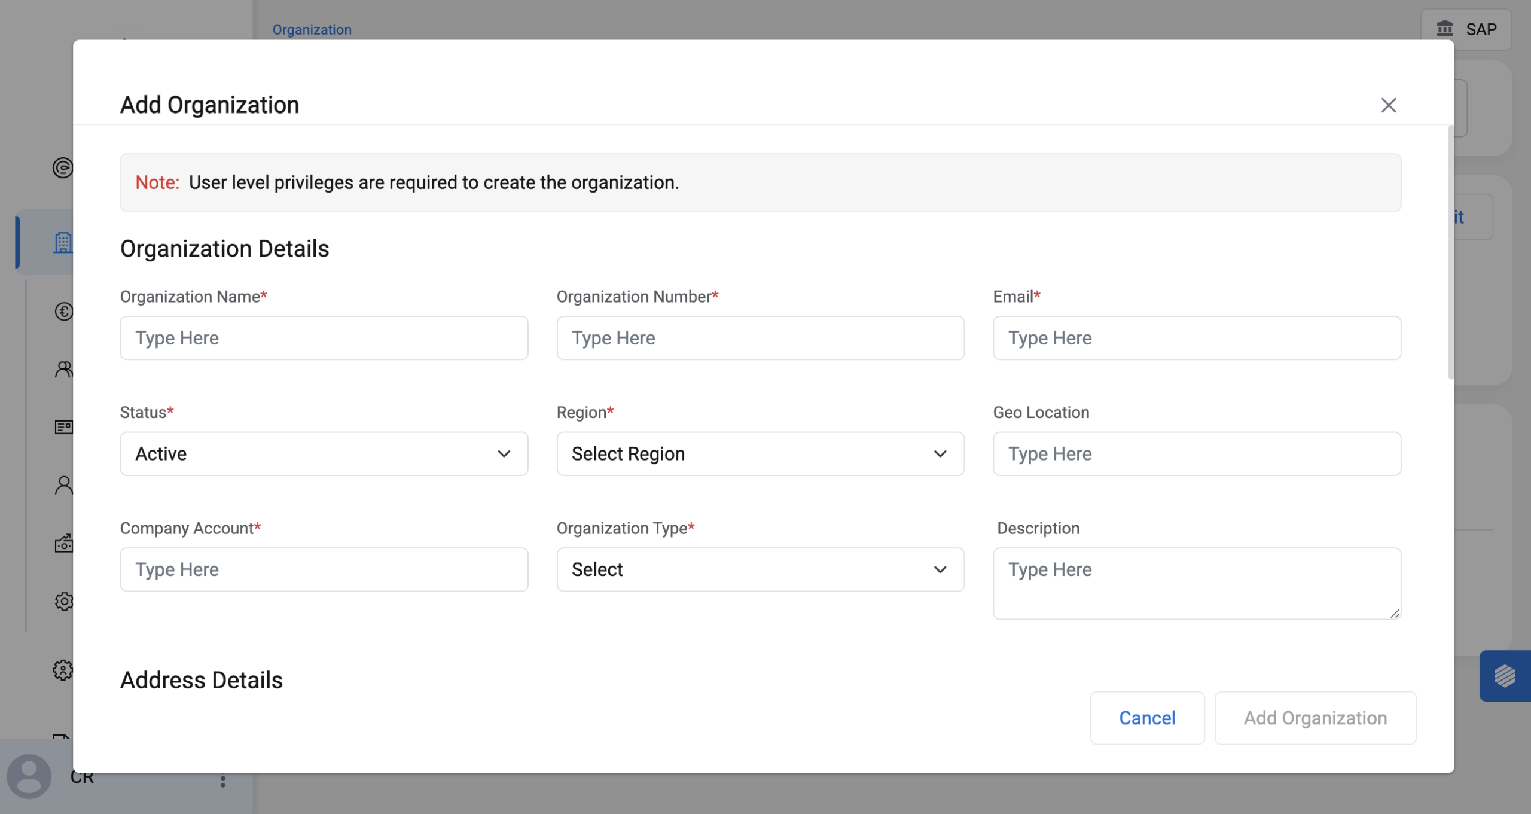The width and height of the screenshot is (1531, 814).
Task: Open the Status dropdown showing Active
Action: click(324, 453)
